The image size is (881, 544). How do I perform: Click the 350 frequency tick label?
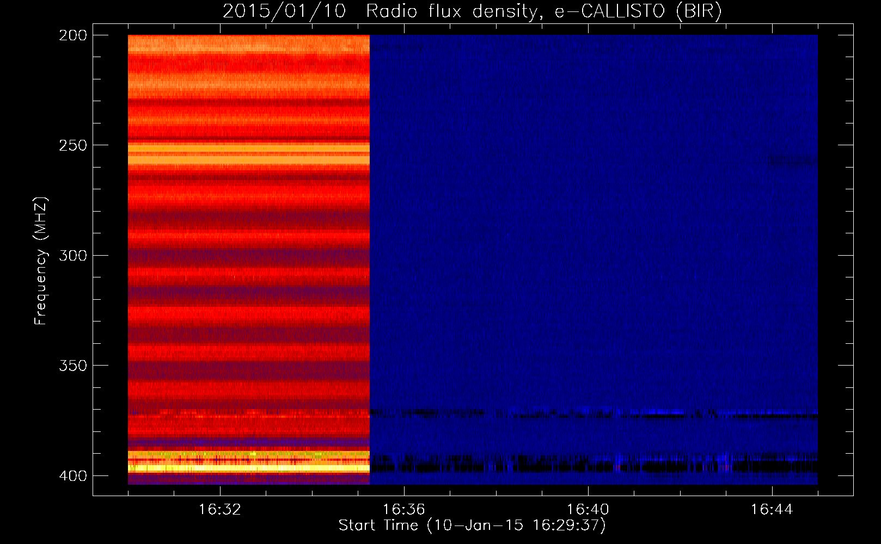pyautogui.click(x=73, y=365)
